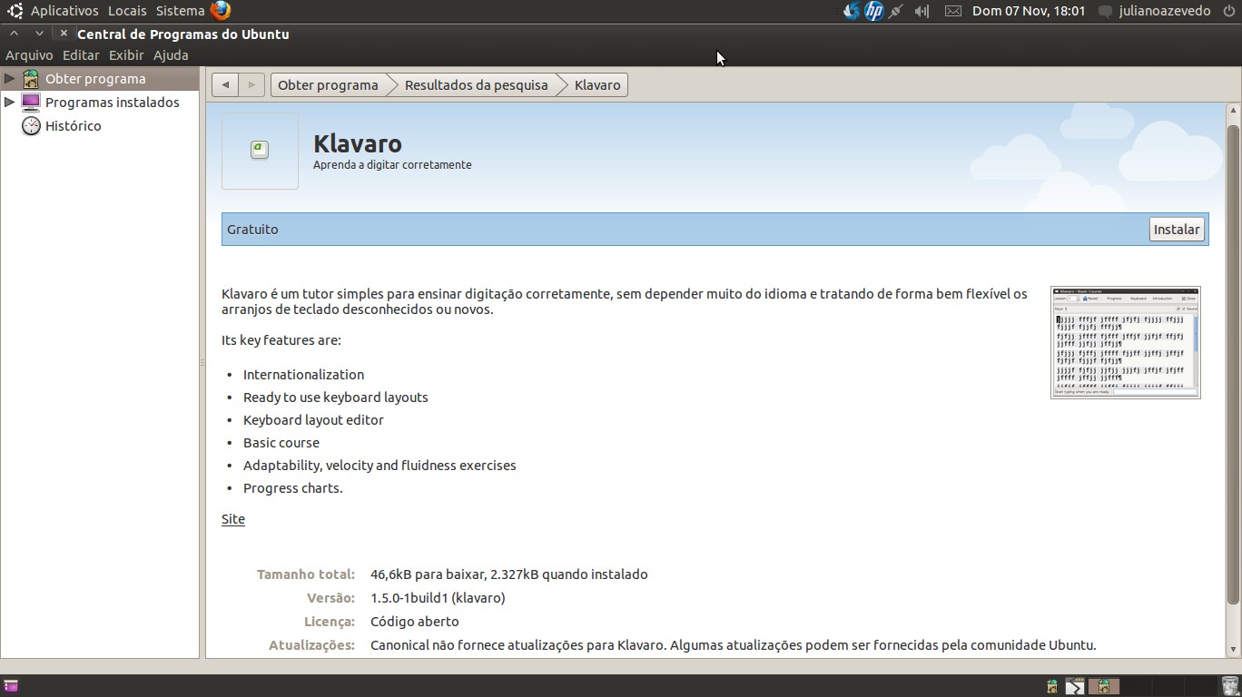Click the chat bubble status icon
This screenshot has height=697, width=1242.
coord(1105,12)
